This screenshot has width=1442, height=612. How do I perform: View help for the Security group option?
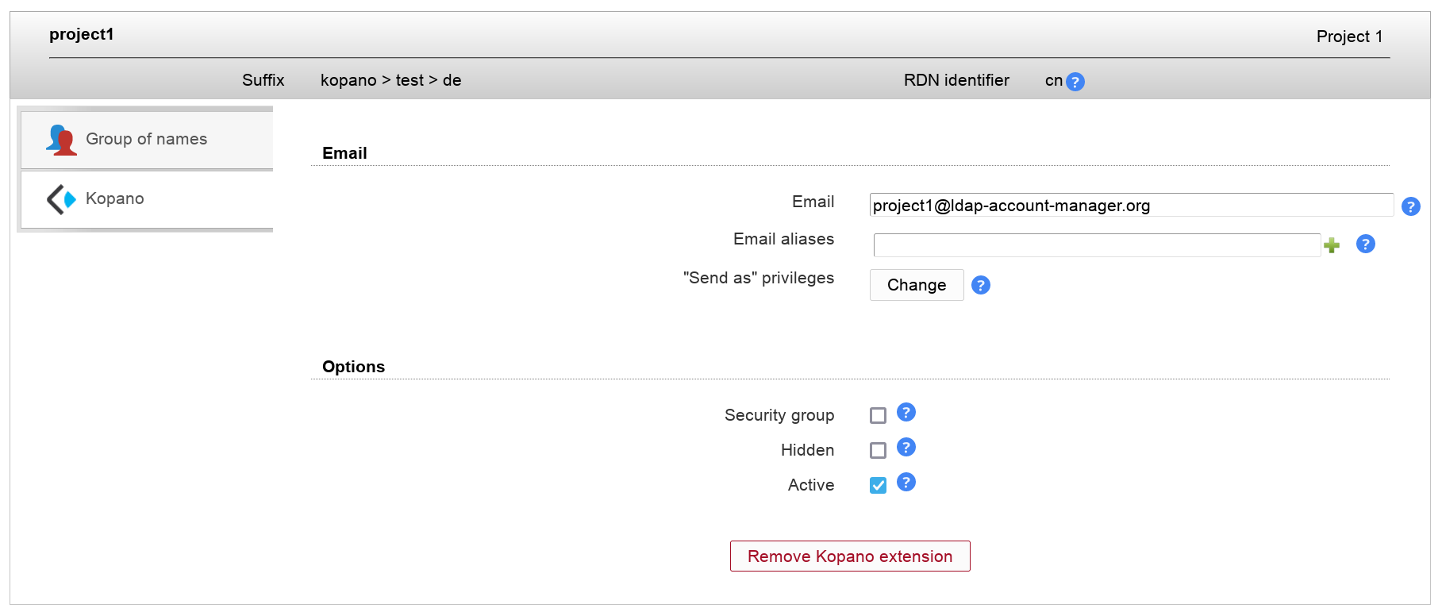tap(906, 413)
